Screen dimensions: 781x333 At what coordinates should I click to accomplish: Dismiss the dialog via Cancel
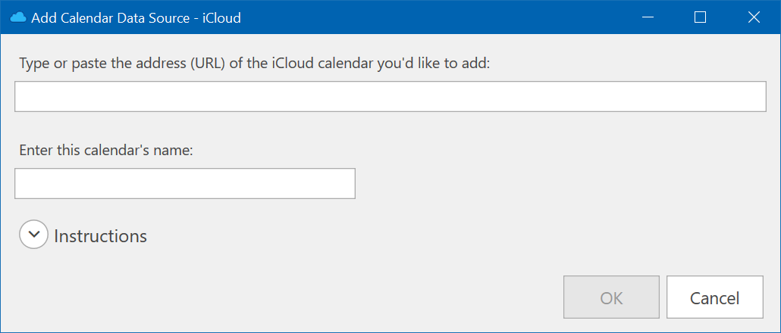[x=714, y=297]
